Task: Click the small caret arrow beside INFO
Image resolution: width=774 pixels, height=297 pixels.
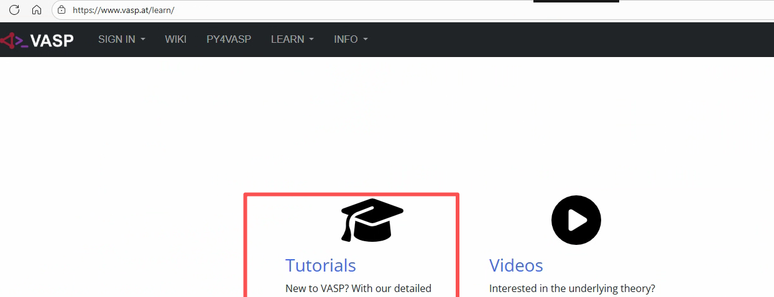Action: [x=366, y=39]
